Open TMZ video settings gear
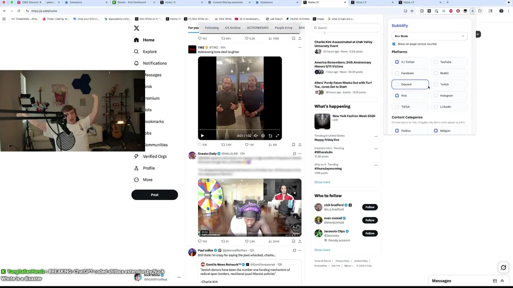Viewport: 513px width, 288px height. pos(263,136)
